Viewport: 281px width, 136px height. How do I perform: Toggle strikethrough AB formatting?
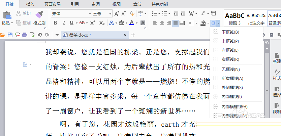click(82, 23)
